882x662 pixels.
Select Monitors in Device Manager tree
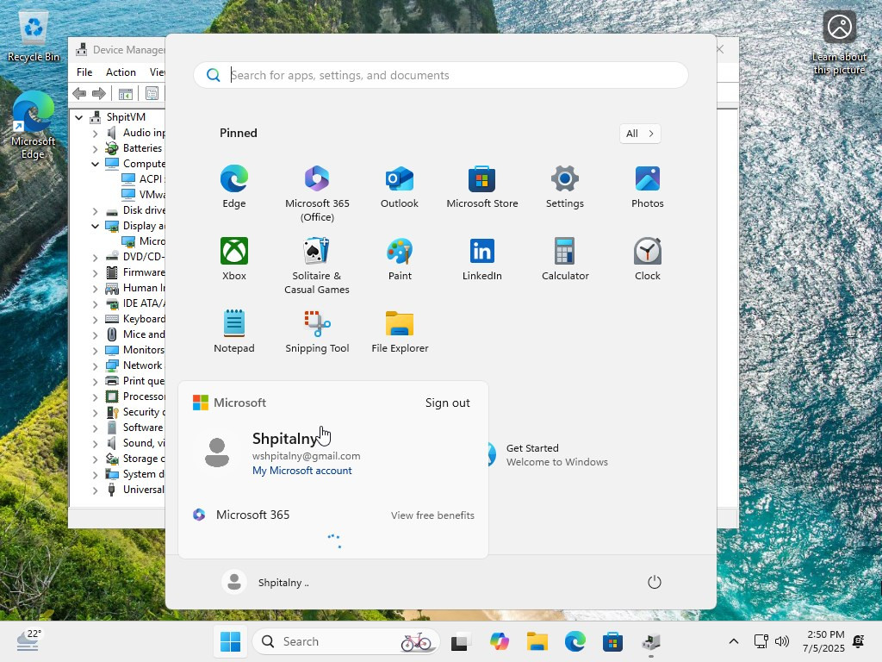coord(144,350)
